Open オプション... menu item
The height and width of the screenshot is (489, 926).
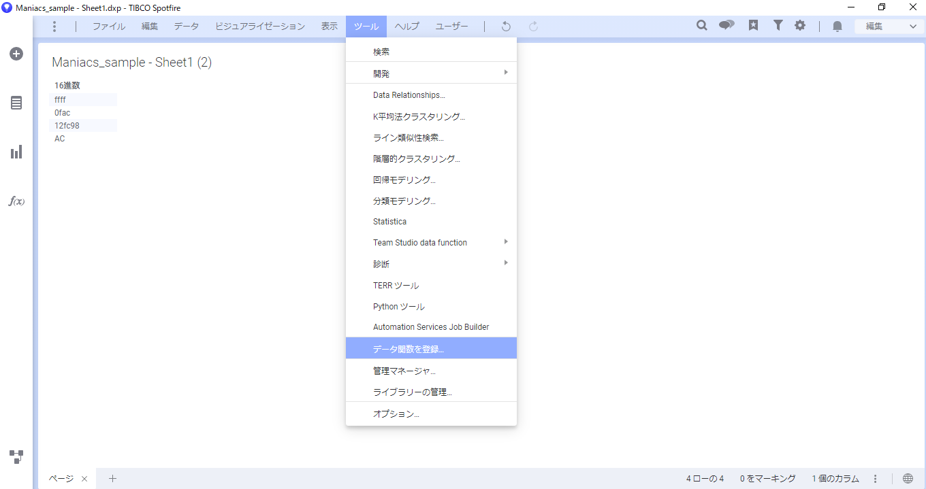point(432,414)
